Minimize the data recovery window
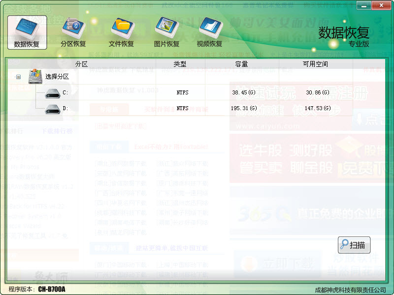Screen dimensions: 394x295 coord(363,6)
